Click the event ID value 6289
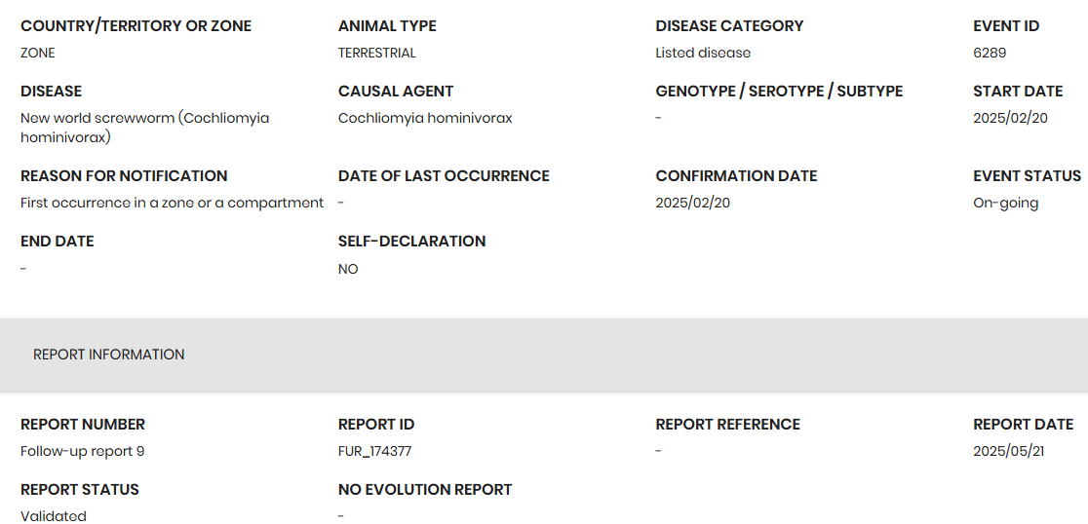 coord(990,53)
